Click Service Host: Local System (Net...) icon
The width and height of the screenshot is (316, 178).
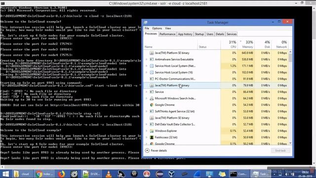[152, 66]
